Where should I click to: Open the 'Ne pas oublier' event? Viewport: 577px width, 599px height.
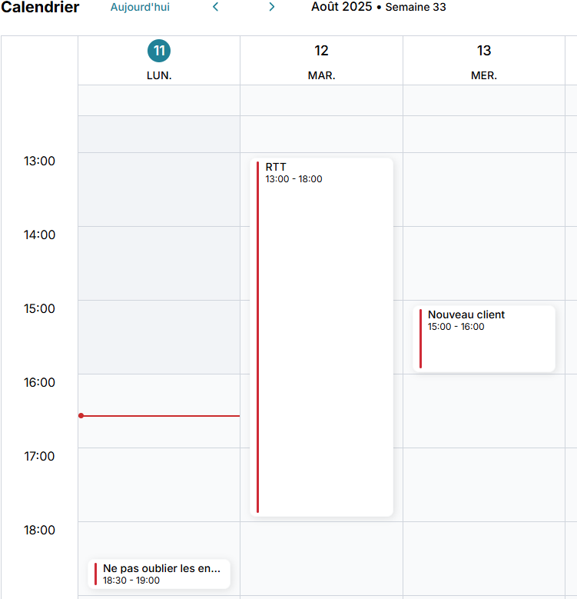[161, 574]
